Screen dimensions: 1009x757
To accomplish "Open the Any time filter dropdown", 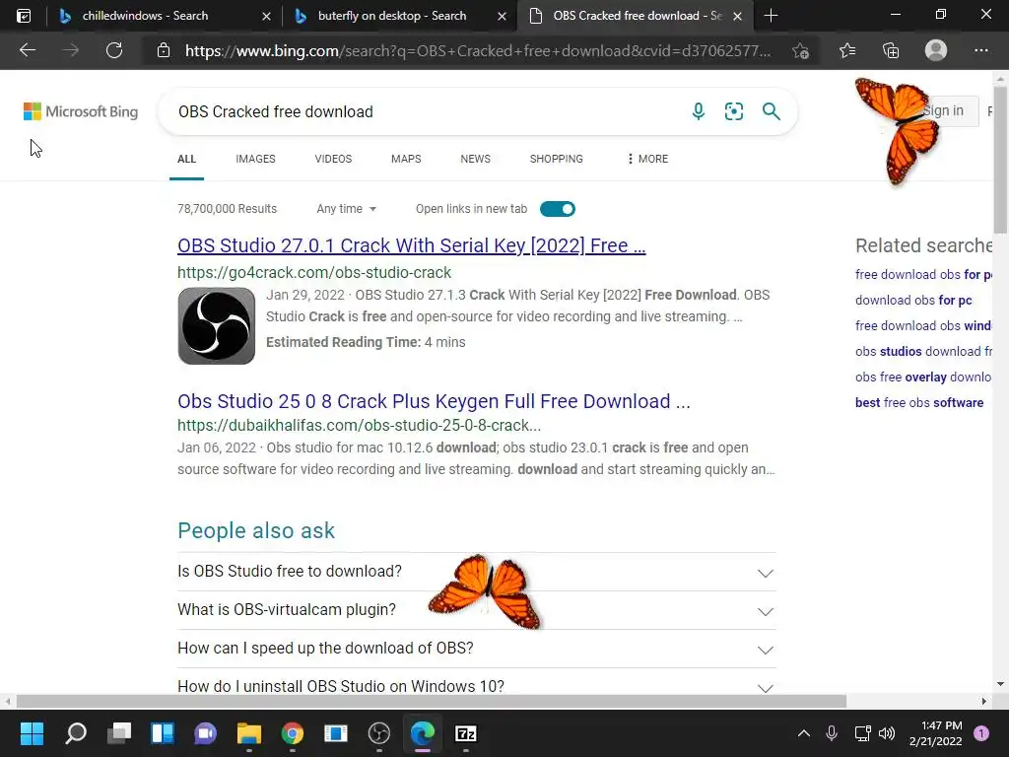I will 346,209.
